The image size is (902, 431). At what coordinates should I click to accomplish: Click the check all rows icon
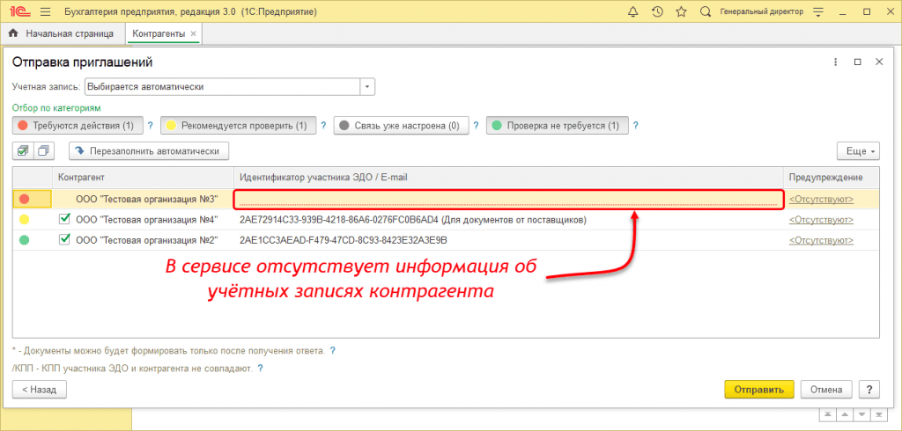click(23, 150)
